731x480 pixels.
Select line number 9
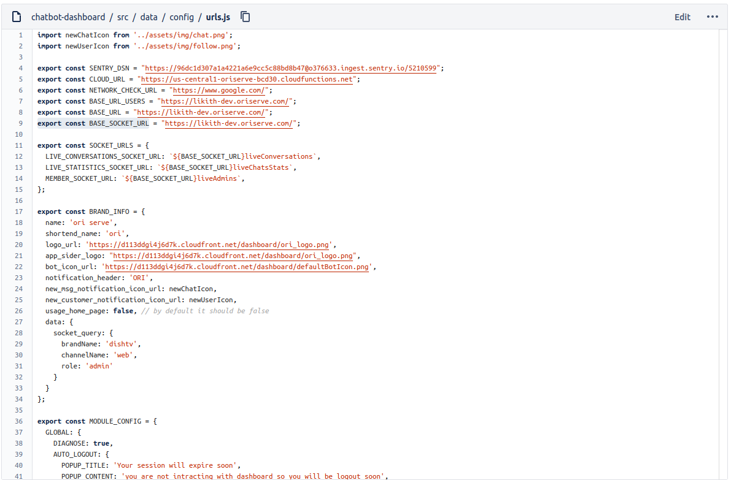pyautogui.click(x=20, y=123)
